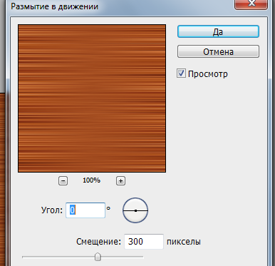Viewport: 275px width, 266px height.
Task: Click the пикселы unit label
Action: click(184, 242)
